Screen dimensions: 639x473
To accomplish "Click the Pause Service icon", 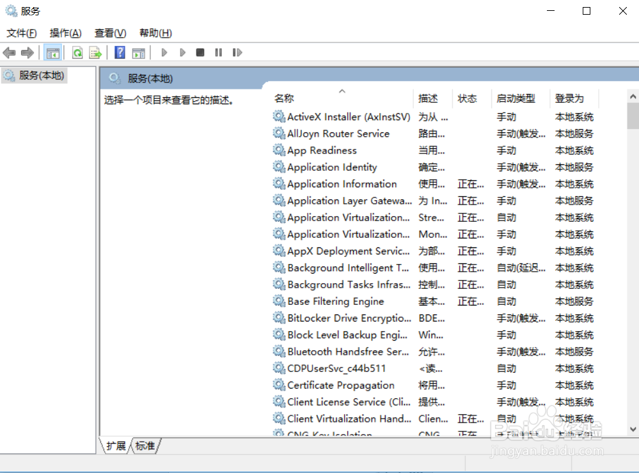I will coord(218,52).
